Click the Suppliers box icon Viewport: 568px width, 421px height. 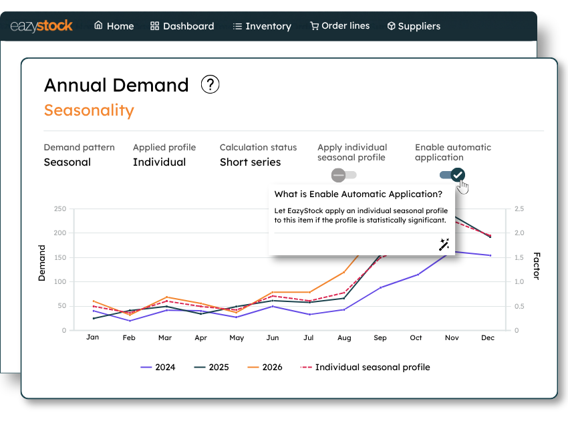point(391,25)
